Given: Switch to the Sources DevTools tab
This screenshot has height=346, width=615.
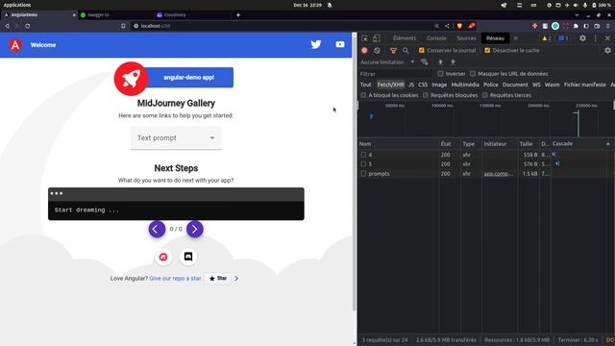Looking at the screenshot, I should pos(466,38).
